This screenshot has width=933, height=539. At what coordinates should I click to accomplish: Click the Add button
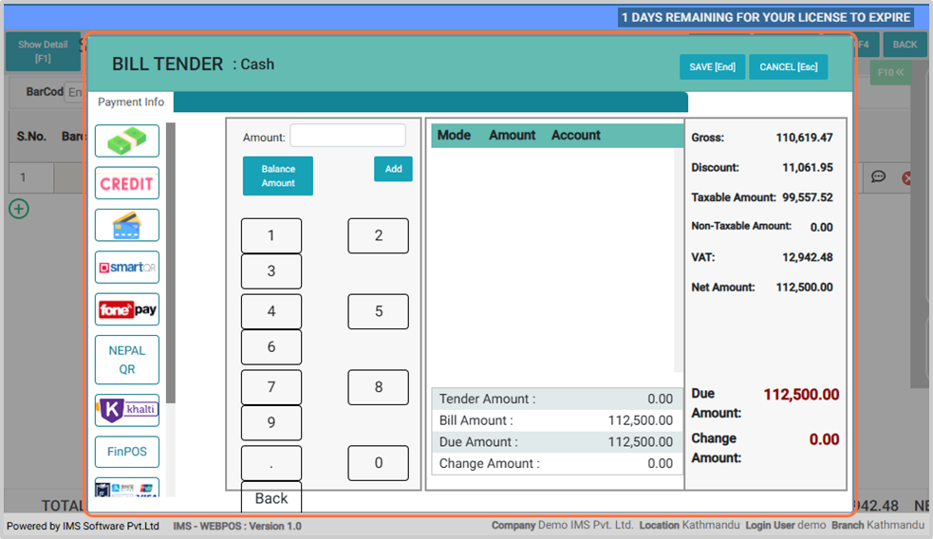pyautogui.click(x=393, y=169)
